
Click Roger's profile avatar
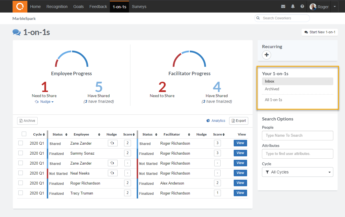click(x=313, y=7)
